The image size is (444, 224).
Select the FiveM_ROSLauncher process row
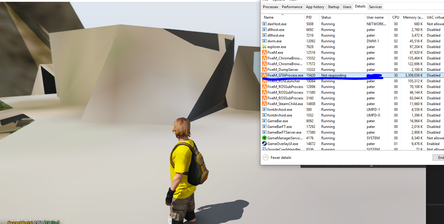(352, 81)
